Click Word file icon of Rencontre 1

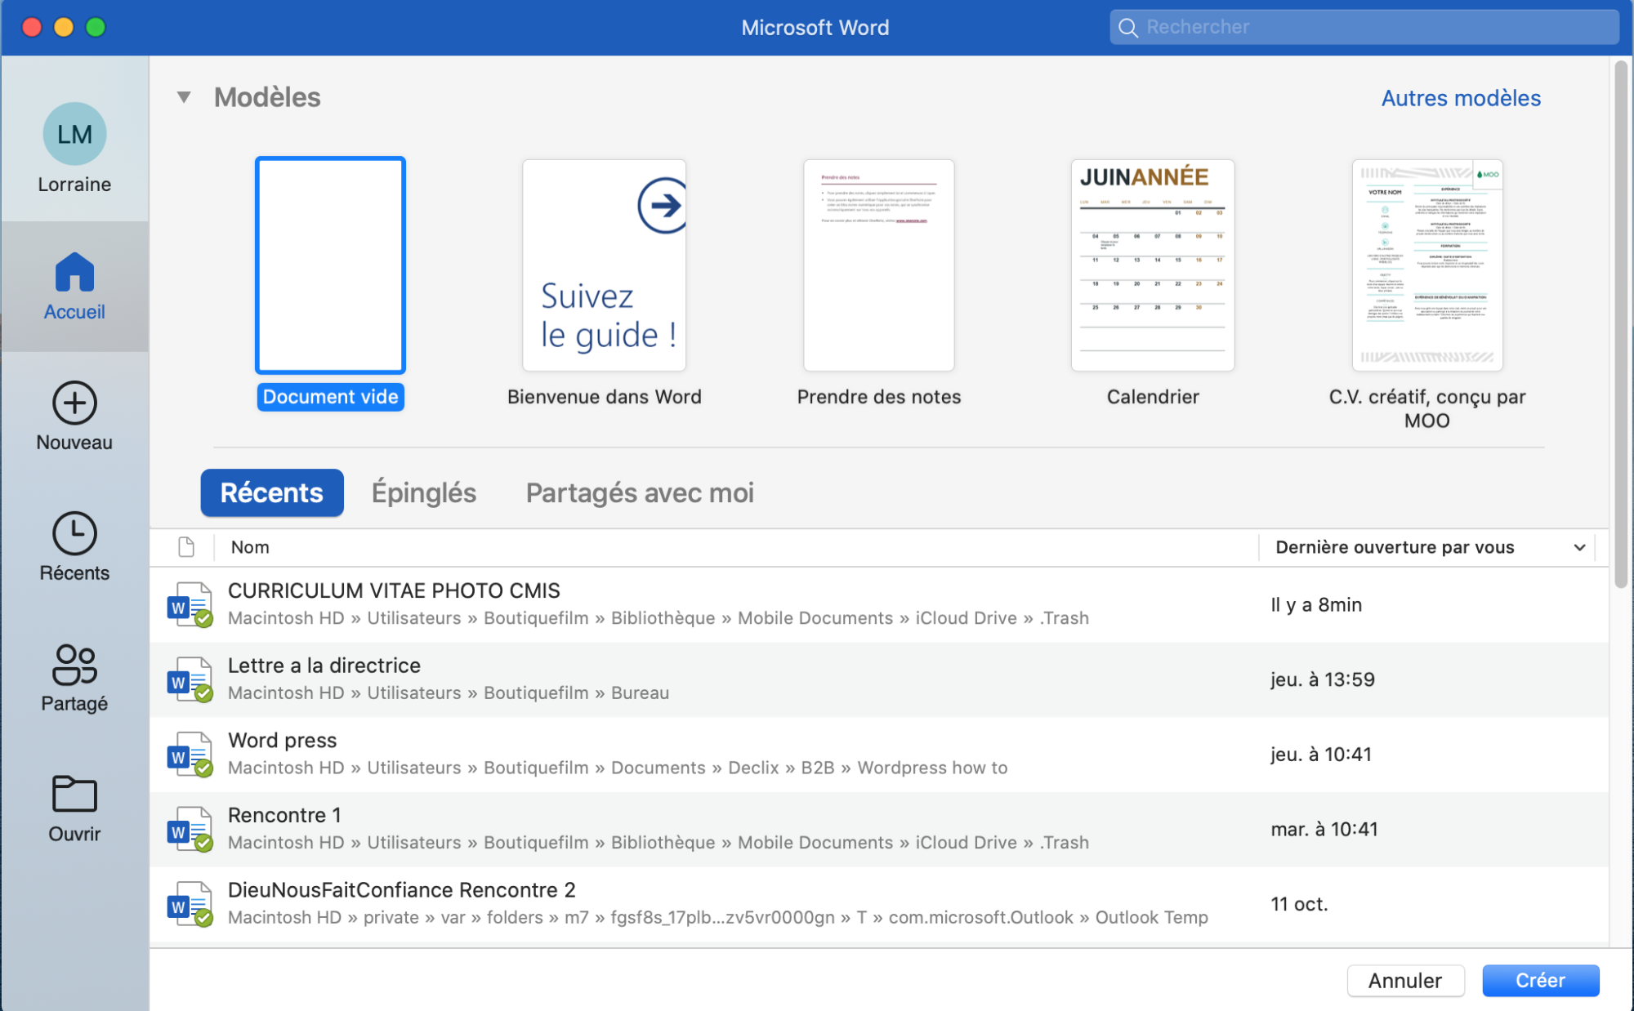[x=190, y=830]
